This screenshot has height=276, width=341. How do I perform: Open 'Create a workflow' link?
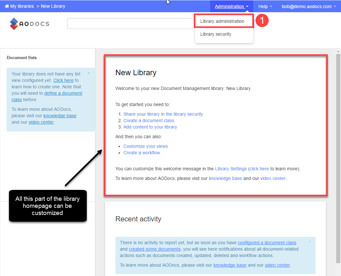142,153
